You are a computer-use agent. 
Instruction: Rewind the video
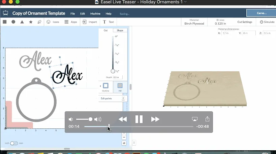click(123, 119)
